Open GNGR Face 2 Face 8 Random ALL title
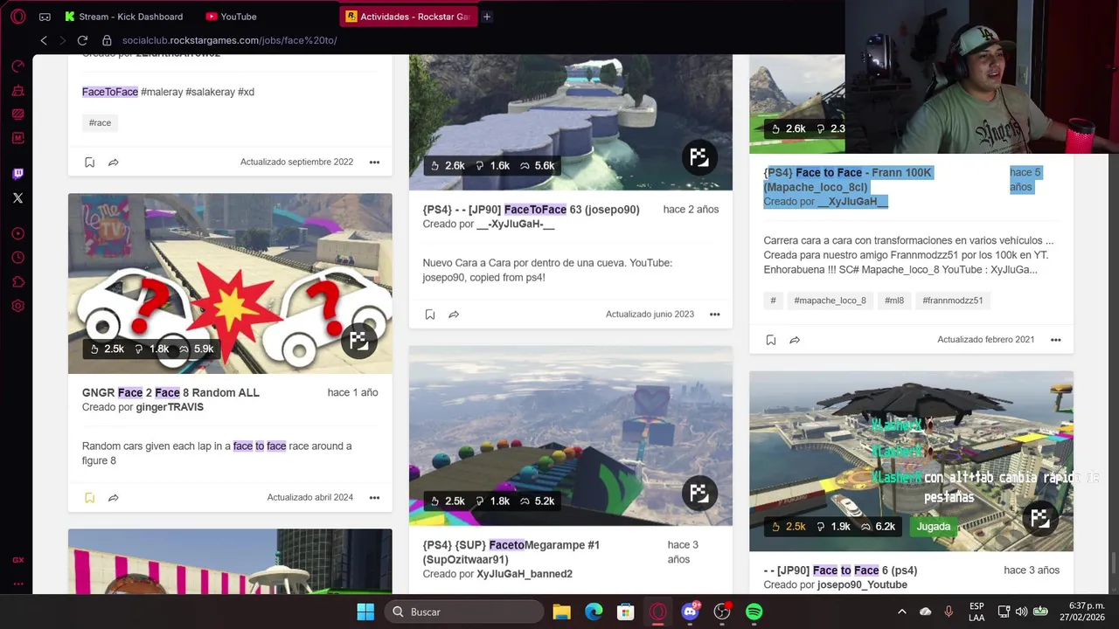 (170, 393)
